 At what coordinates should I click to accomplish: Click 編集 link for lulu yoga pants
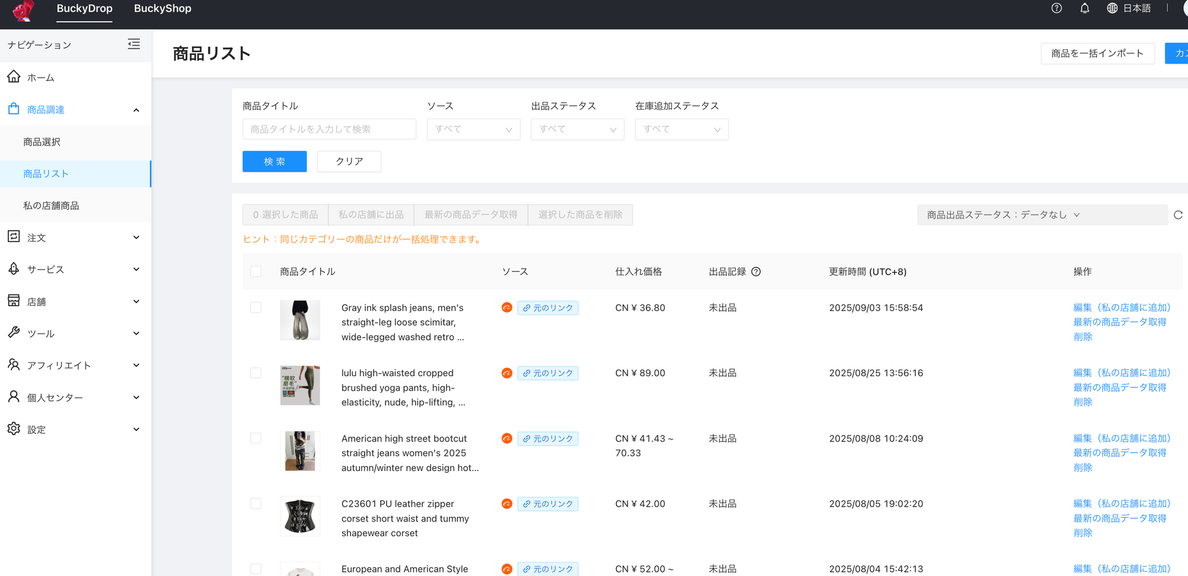1121,373
